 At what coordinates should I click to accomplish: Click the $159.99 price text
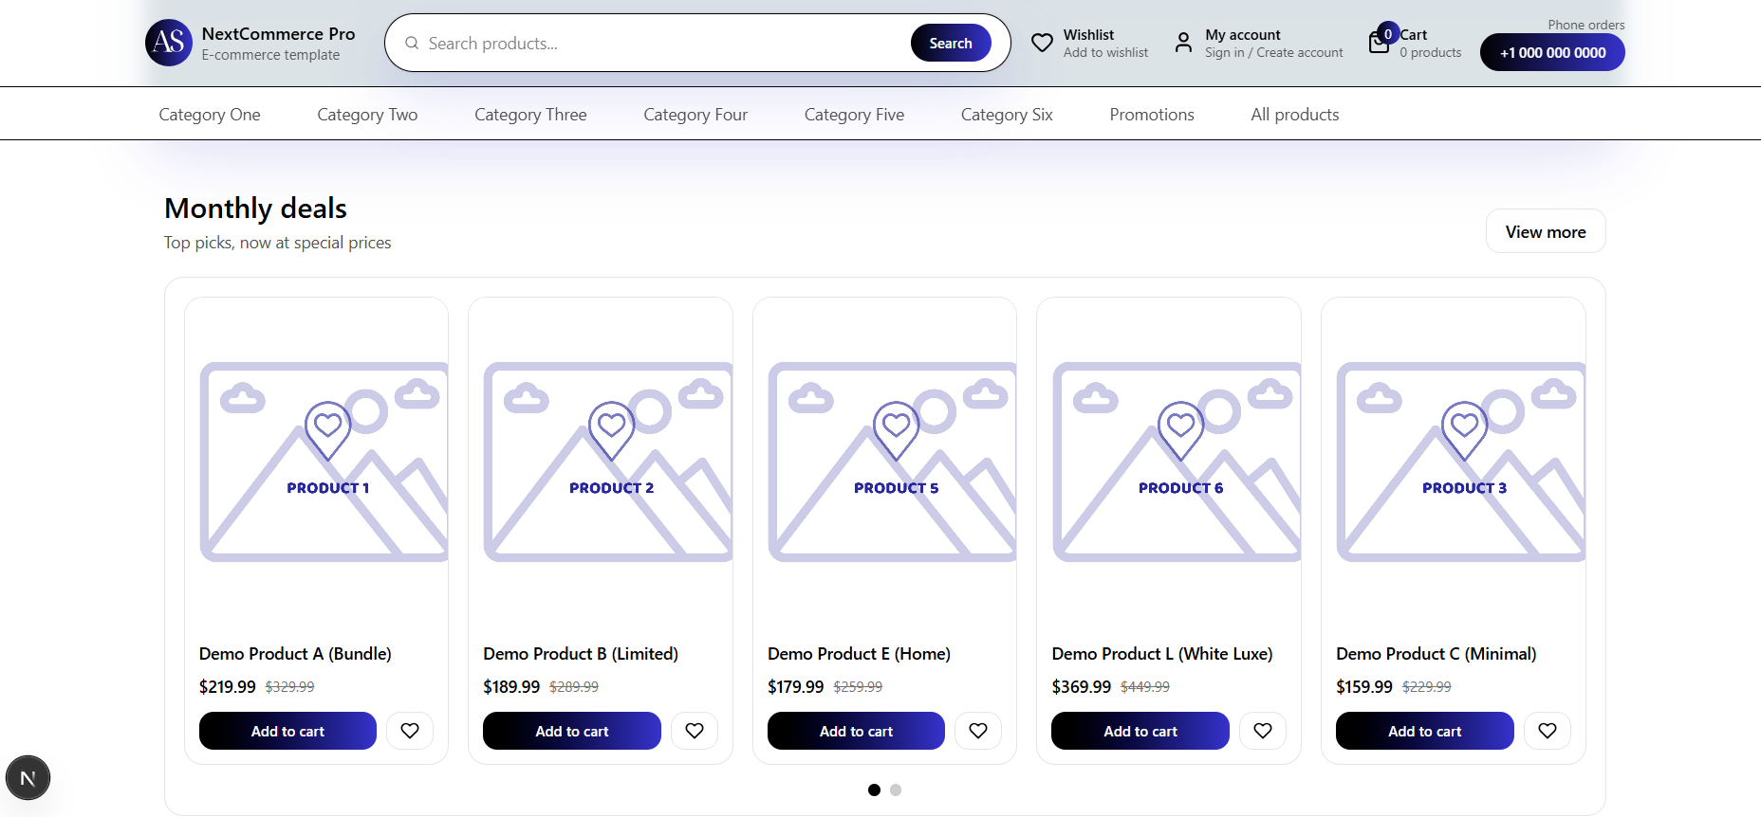(1364, 686)
